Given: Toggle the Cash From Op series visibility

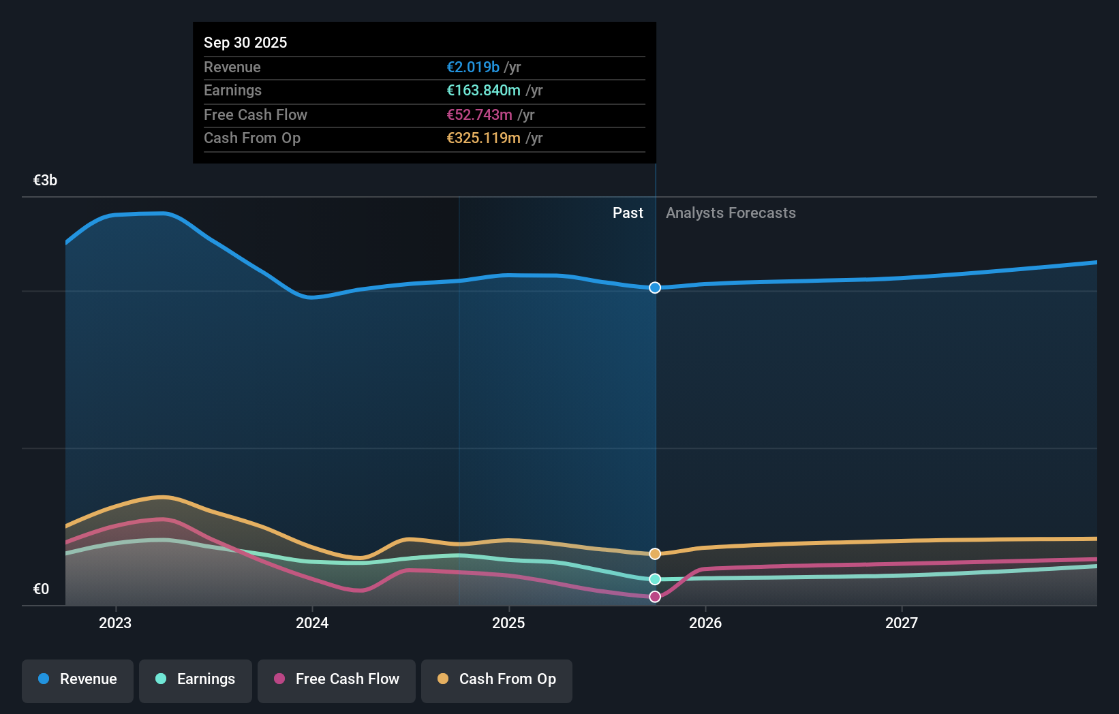Looking at the screenshot, I should coord(497,679).
